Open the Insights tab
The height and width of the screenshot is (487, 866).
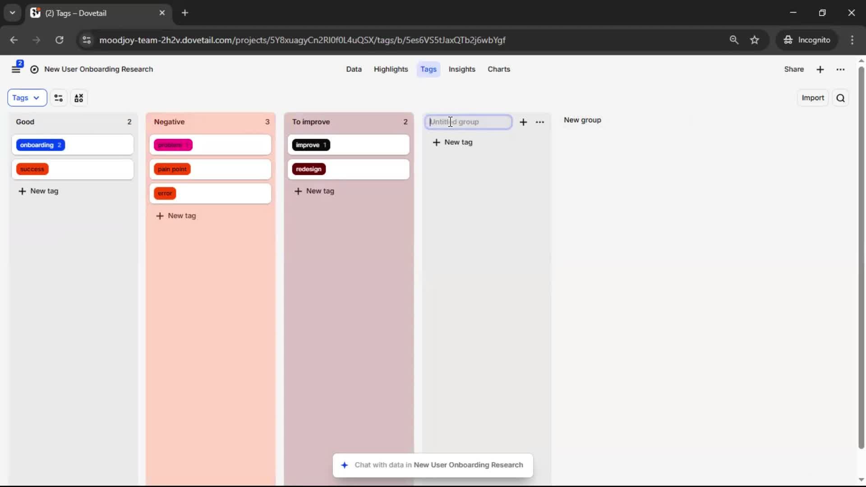tap(461, 69)
